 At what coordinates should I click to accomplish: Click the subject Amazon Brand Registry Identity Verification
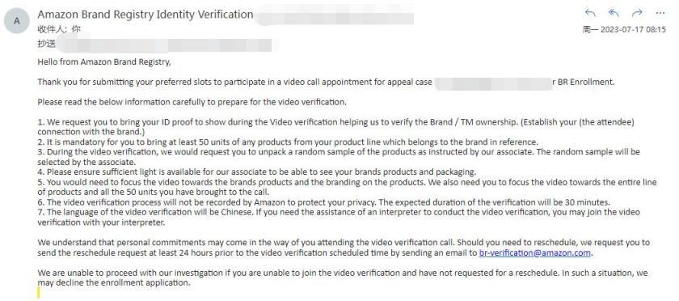pyautogui.click(x=145, y=15)
